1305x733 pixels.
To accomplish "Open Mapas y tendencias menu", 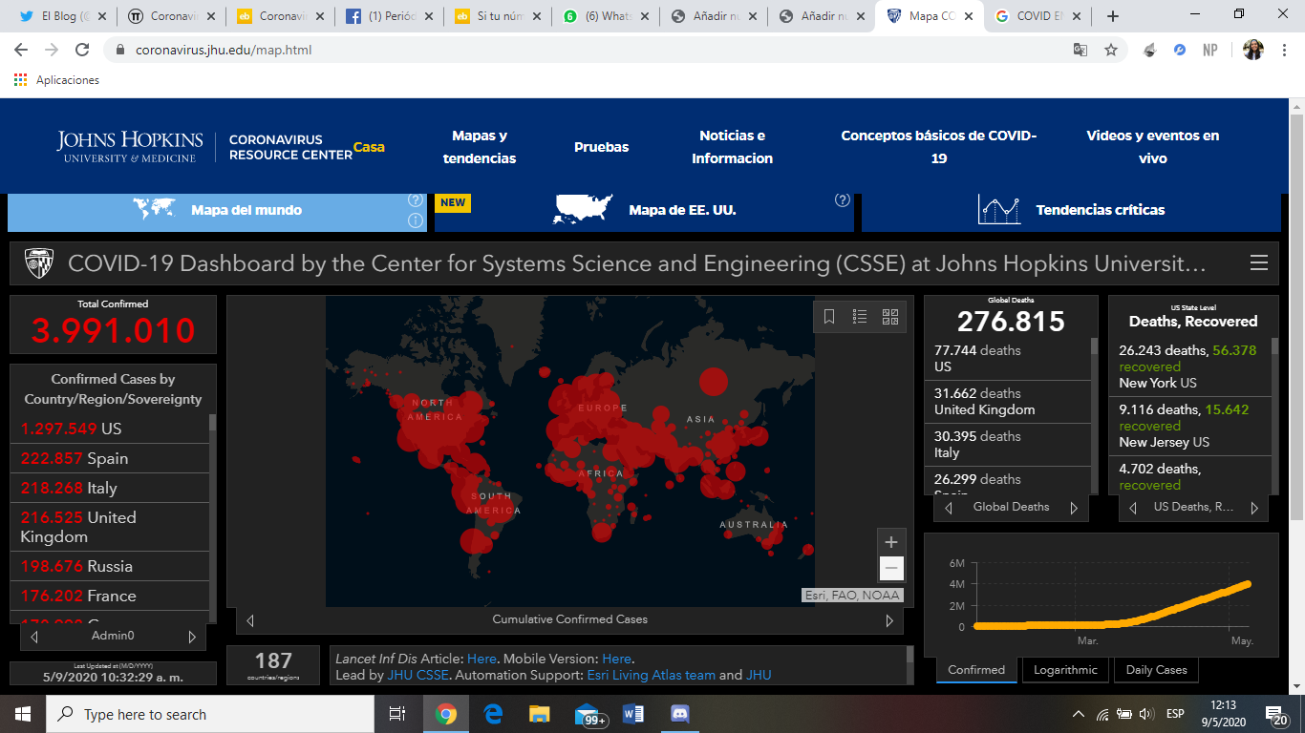I will tap(480, 147).
